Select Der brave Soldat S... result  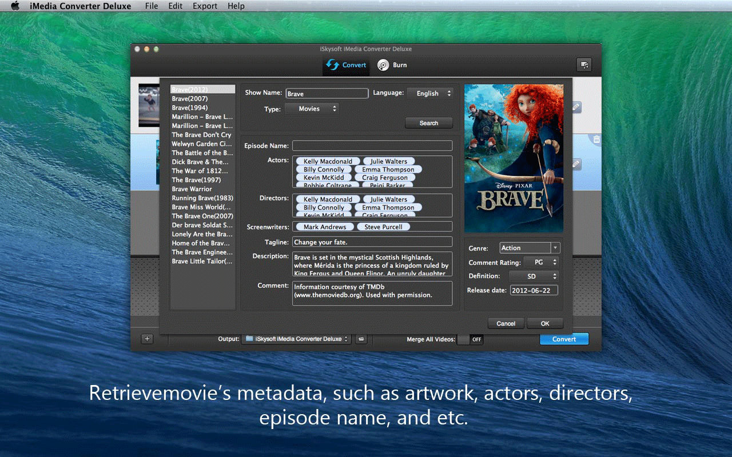203,225
